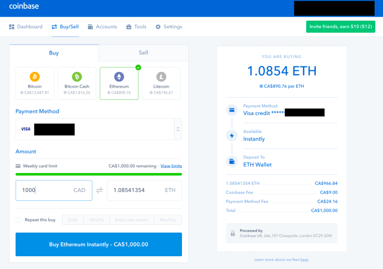This screenshot has height=269, width=383.
Task: Click the Buy/Sell swap arrows icon
Action: click(x=54, y=27)
